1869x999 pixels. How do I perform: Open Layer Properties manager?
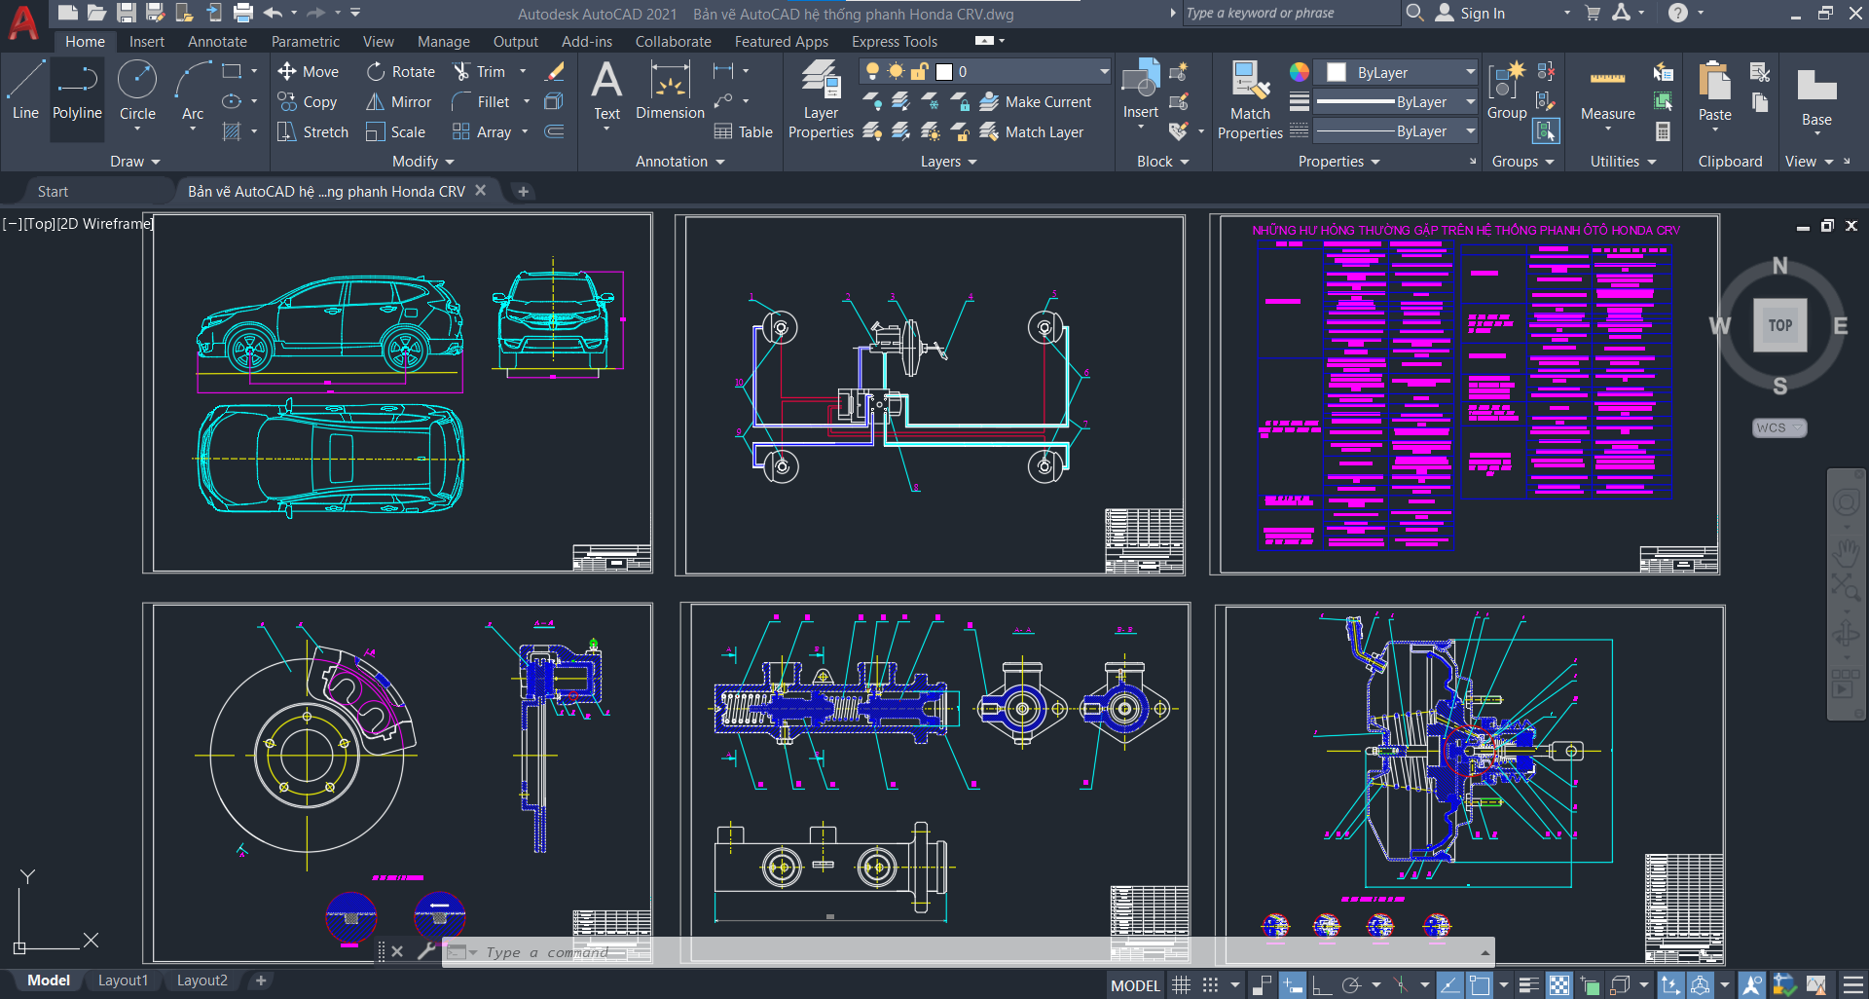821,98
